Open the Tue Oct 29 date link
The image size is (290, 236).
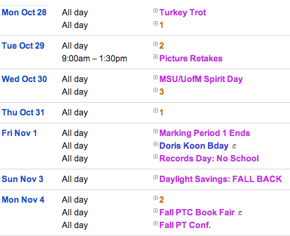click(23, 46)
